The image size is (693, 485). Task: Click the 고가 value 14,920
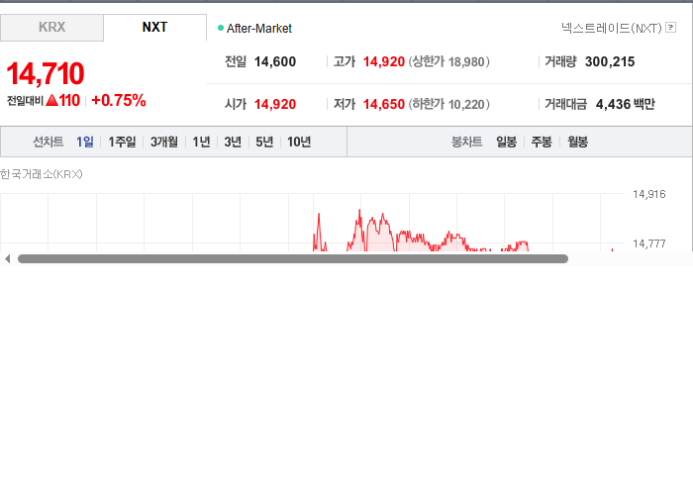click(384, 61)
